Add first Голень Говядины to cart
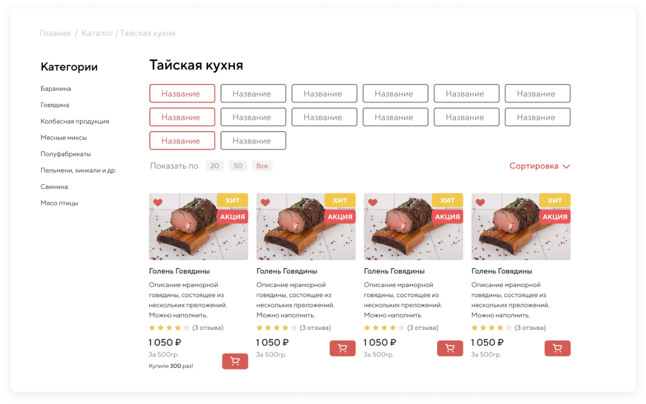The width and height of the screenshot is (646, 404). click(x=234, y=362)
